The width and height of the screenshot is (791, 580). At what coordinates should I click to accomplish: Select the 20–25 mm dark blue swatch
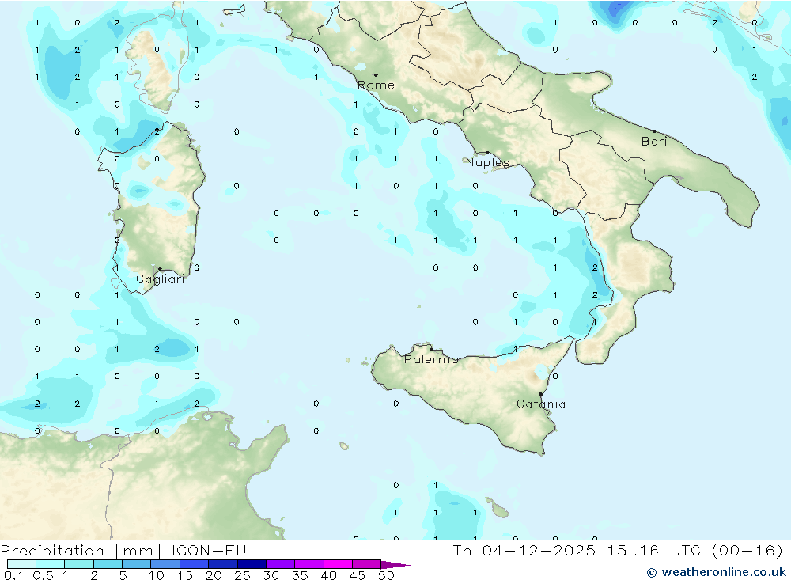tap(223, 564)
